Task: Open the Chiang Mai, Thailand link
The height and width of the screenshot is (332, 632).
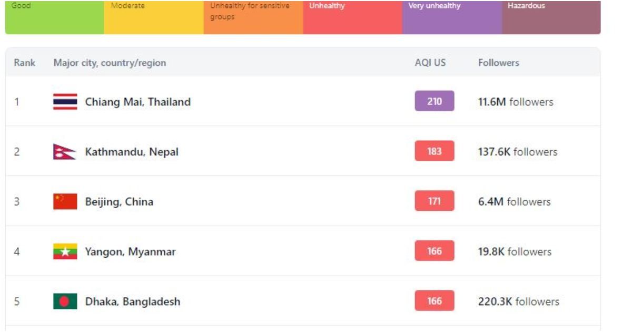Action: point(138,102)
